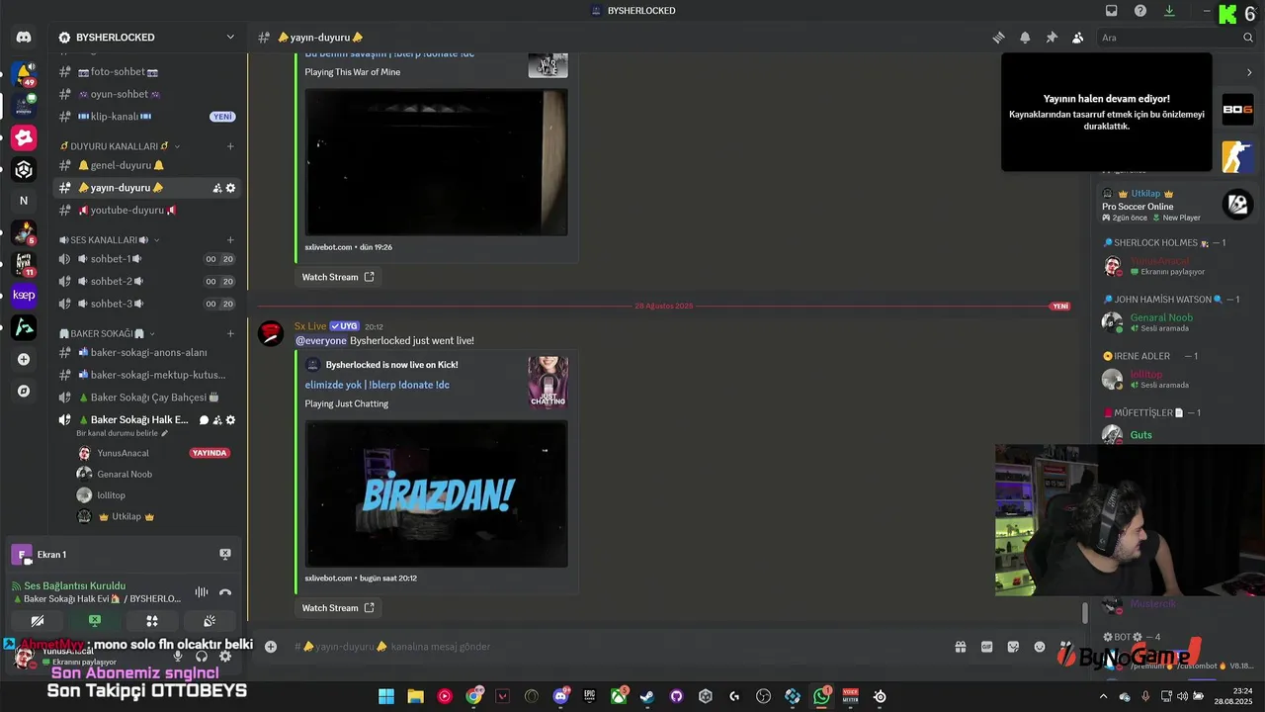Click Bir kanal durumu belirle
Image resolution: width=1265 pixels, height=712 pixels.
coord(123,433)
